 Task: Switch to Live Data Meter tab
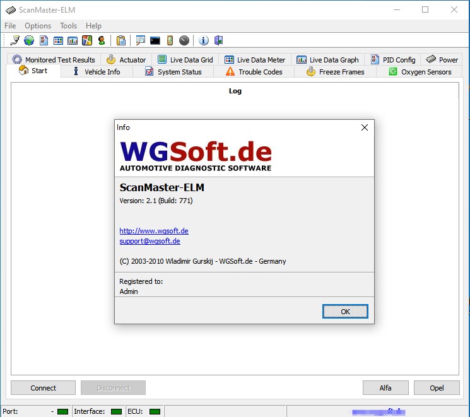[x=255, y=60]
